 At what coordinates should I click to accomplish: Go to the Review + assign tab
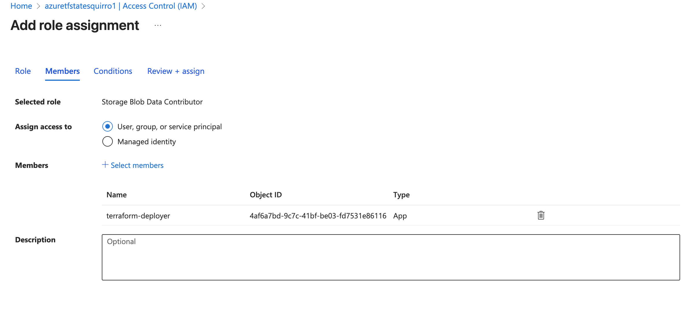click(x=176, y=71)
